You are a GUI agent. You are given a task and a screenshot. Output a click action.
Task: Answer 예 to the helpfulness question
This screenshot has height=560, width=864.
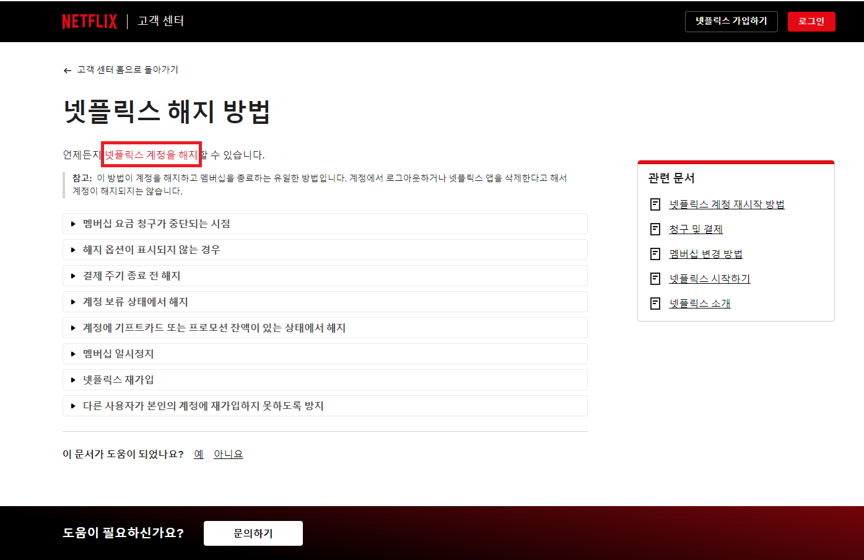(x=199, y=454)
